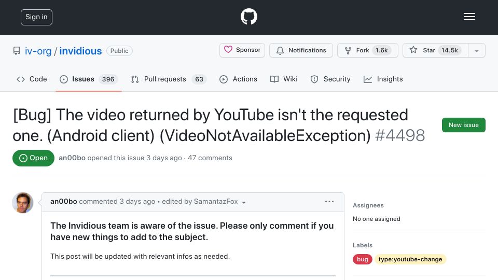Click the bold 'Invidious team is aware' notice

[x=192, y=231]
